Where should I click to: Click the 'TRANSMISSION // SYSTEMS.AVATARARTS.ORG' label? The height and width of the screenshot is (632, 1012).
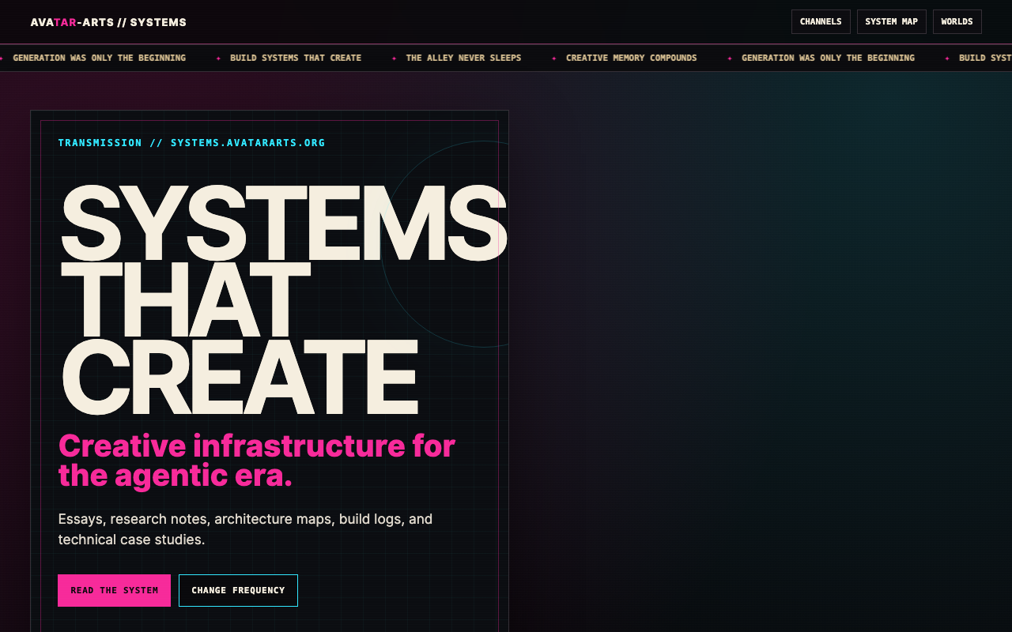191,143
